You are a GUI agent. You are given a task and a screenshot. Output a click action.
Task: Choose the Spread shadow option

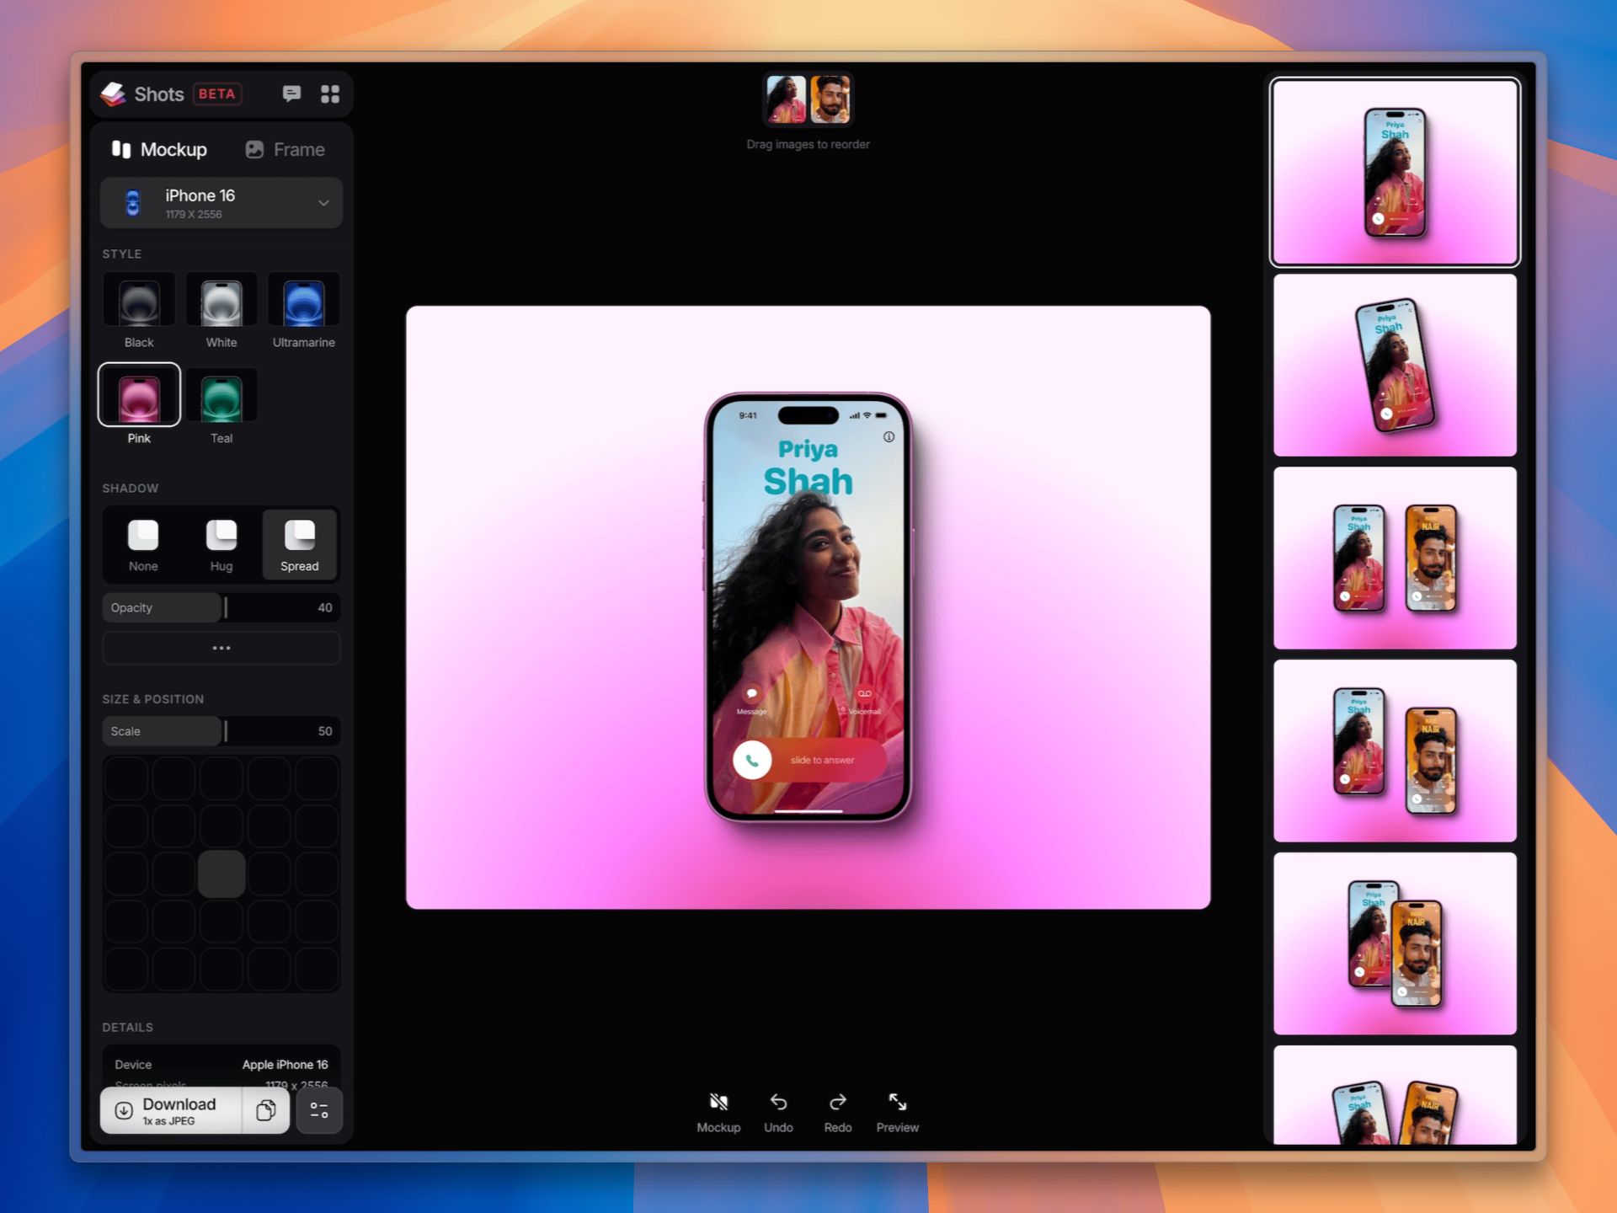(x=300, y=544)
